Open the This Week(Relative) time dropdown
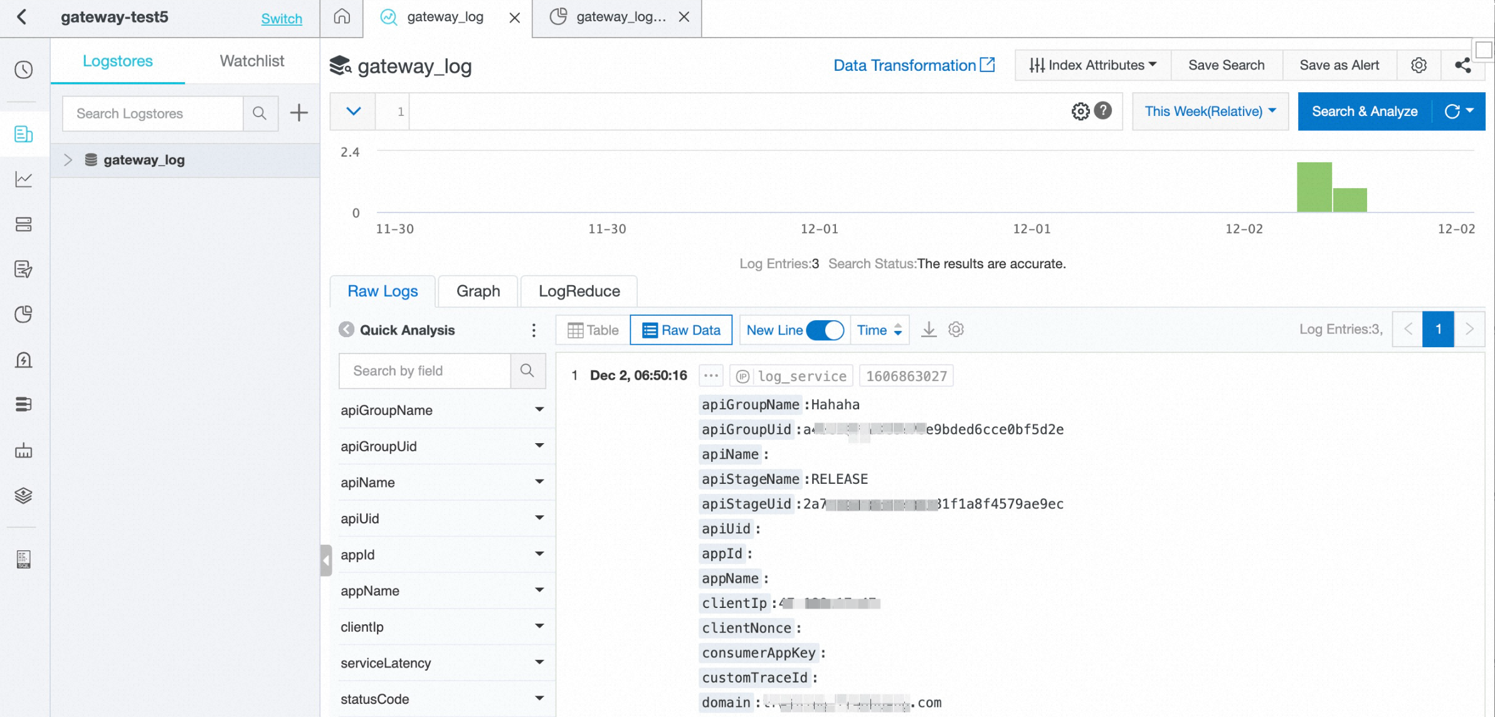This screenshot has width=1495, height=717. [x=1210, y=112]
